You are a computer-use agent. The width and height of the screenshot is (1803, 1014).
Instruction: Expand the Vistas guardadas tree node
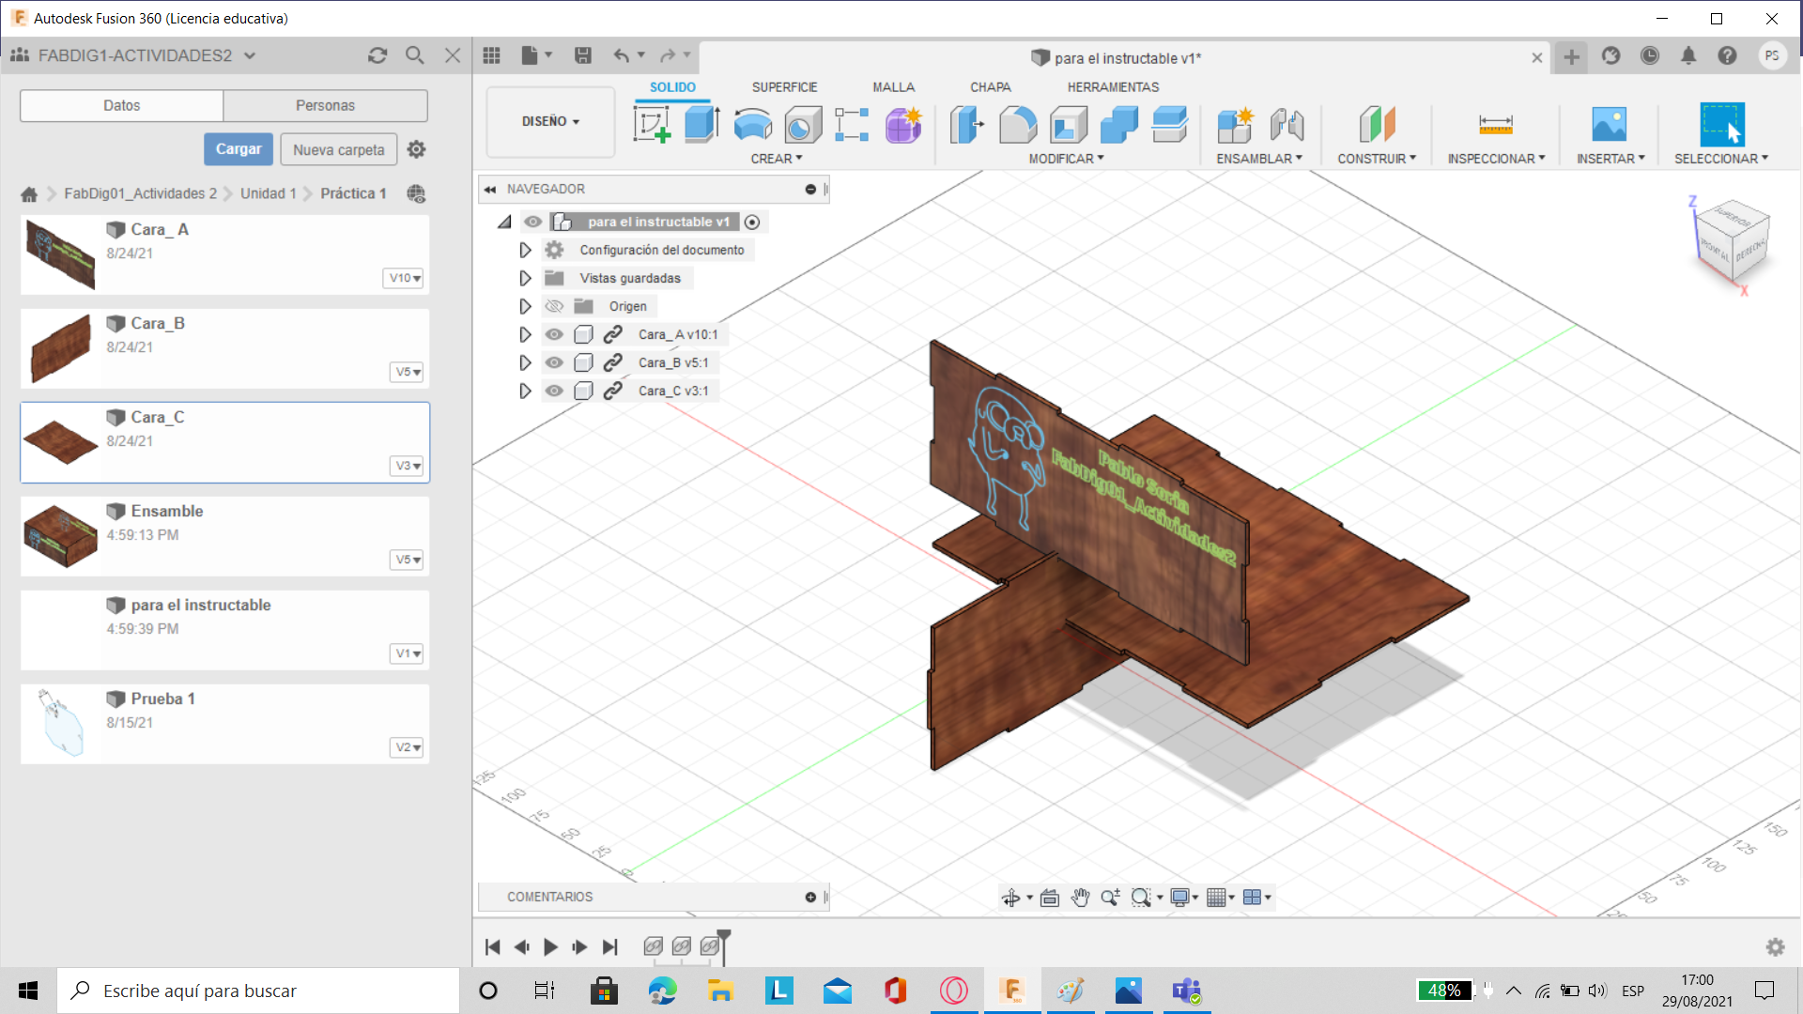[x=525, y=278]
